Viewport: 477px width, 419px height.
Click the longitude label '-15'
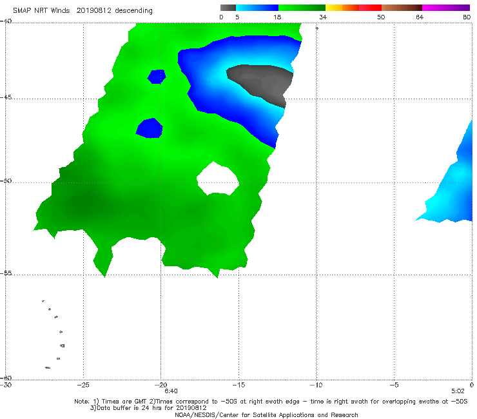(238, 385)
